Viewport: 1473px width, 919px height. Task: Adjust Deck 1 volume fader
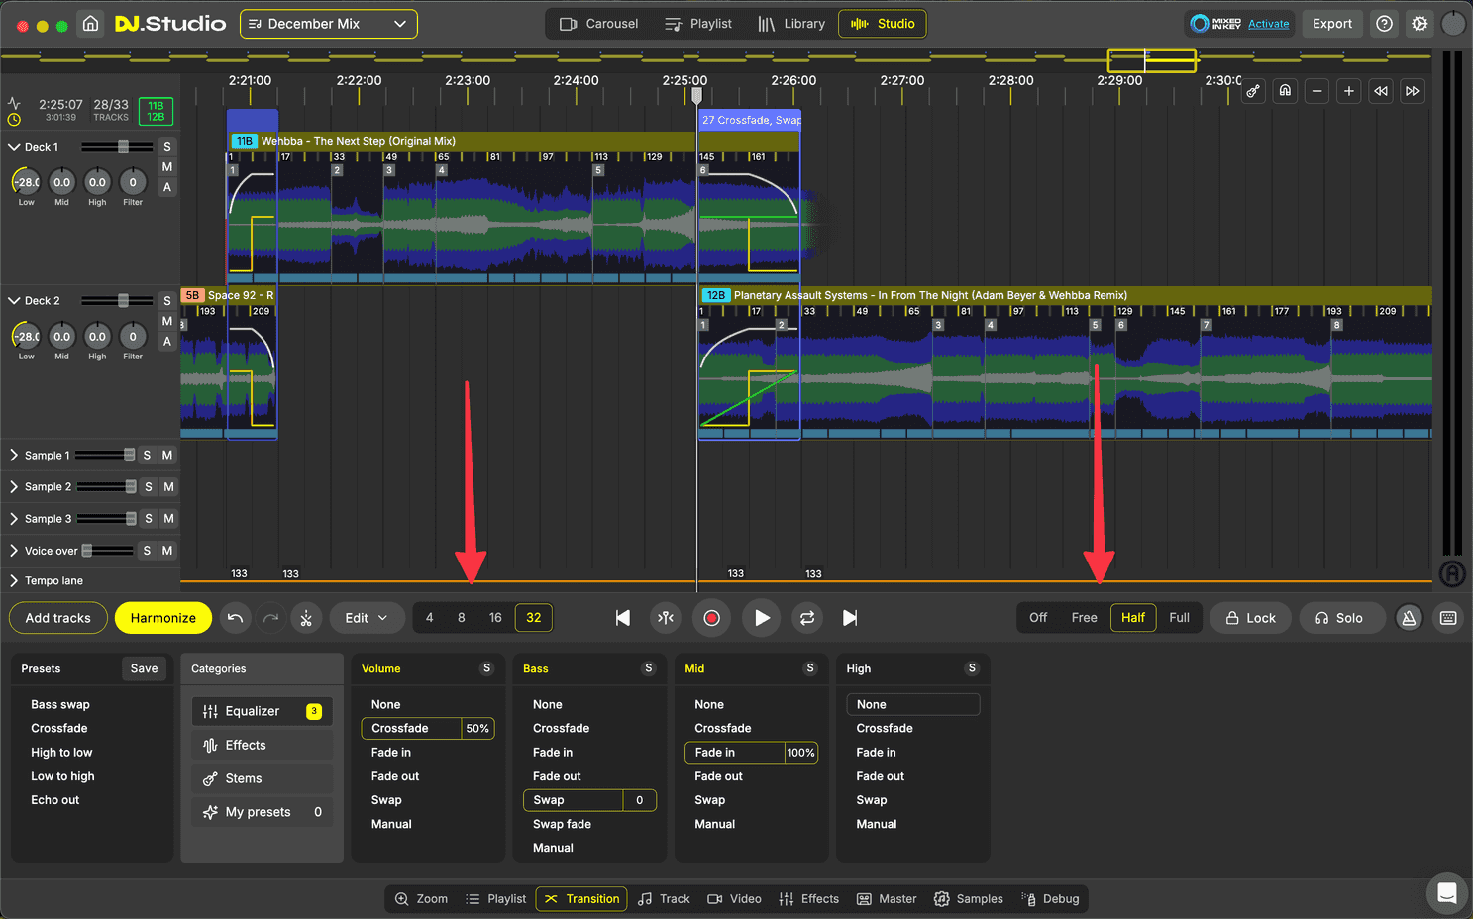coord(123,147)
